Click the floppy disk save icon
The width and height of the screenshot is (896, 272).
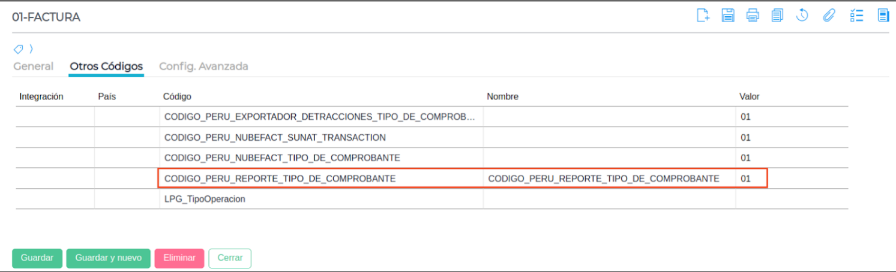coord(728,16)
